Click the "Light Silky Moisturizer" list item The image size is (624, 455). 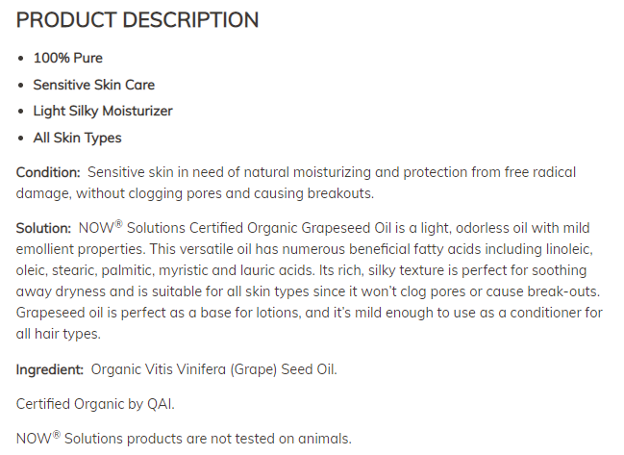click(x=103, y=111)
